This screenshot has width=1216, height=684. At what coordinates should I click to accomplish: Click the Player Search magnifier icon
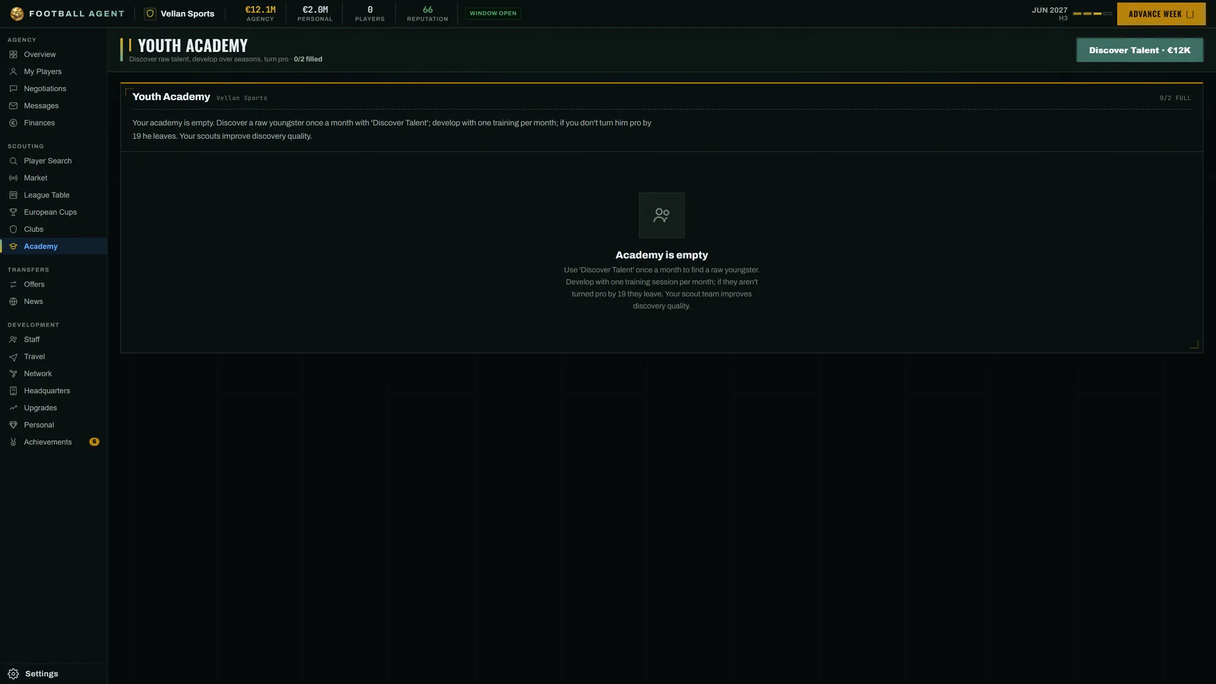(13, 161)
